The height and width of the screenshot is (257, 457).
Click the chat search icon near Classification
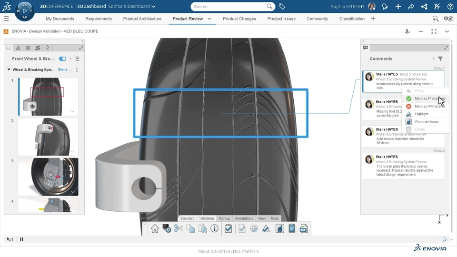[x=435, y=19]
